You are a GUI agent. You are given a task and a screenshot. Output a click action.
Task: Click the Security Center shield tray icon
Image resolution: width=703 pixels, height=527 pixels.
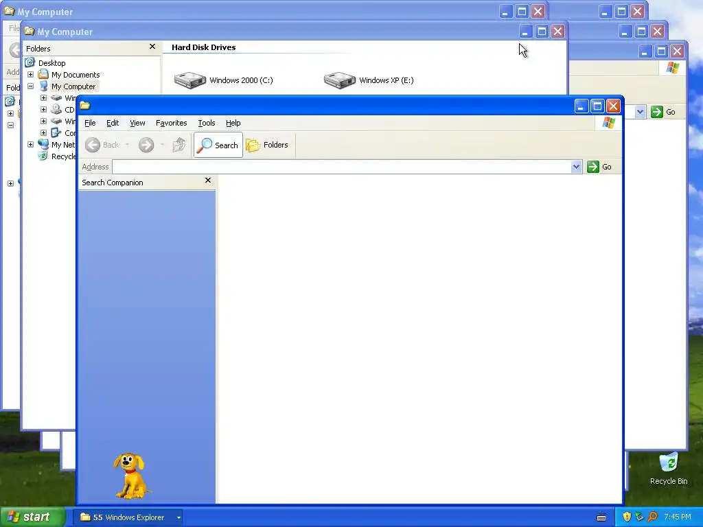627,517
